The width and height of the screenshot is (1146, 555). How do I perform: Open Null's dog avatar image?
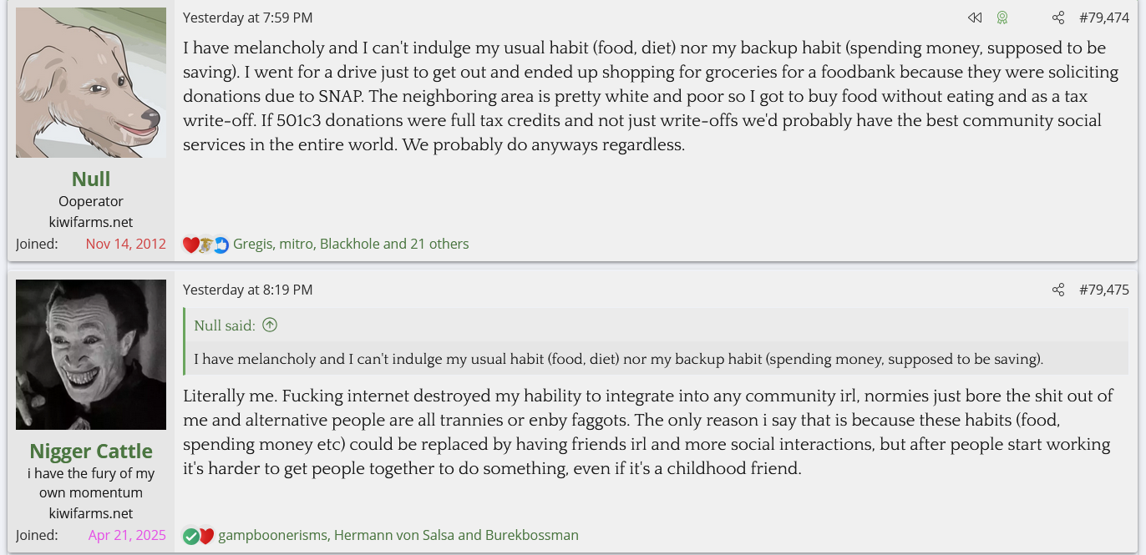click(91, 83)
